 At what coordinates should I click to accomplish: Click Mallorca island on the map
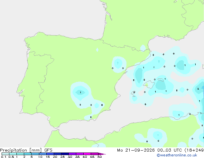tap(149, 84)
